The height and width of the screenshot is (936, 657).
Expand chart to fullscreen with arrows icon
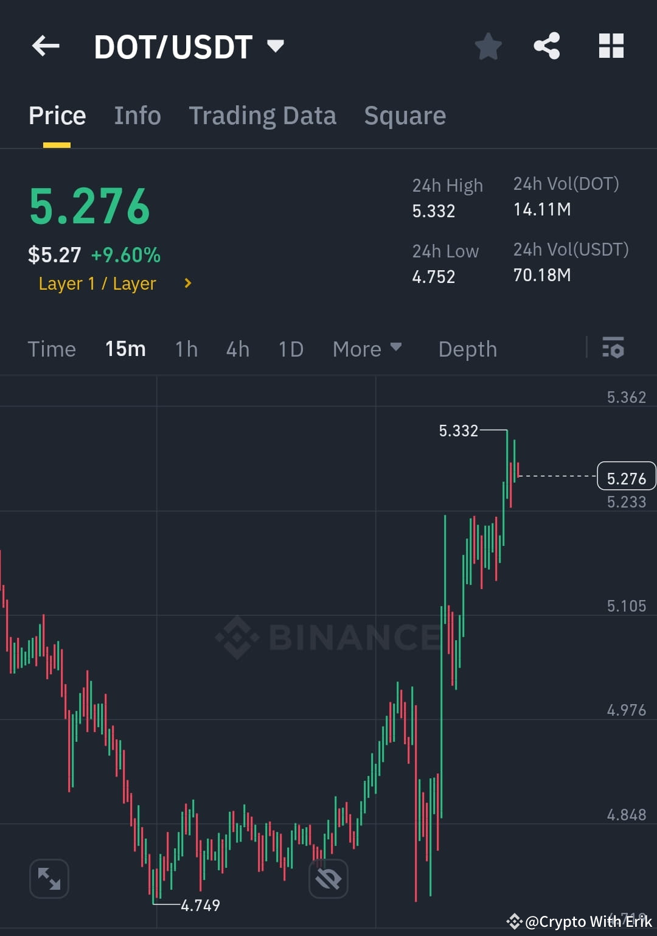49,879
